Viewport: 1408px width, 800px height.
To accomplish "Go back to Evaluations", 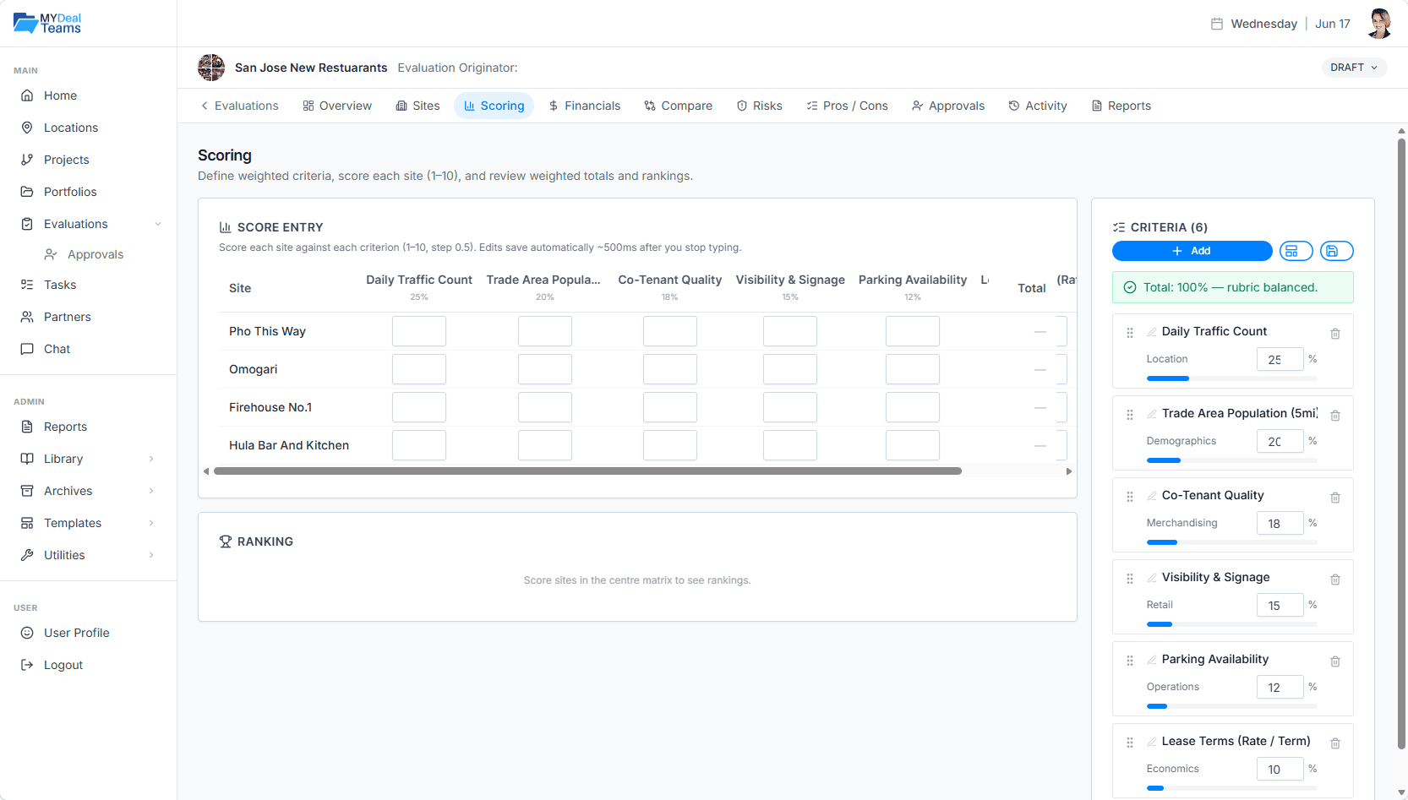I will [239, 106].
